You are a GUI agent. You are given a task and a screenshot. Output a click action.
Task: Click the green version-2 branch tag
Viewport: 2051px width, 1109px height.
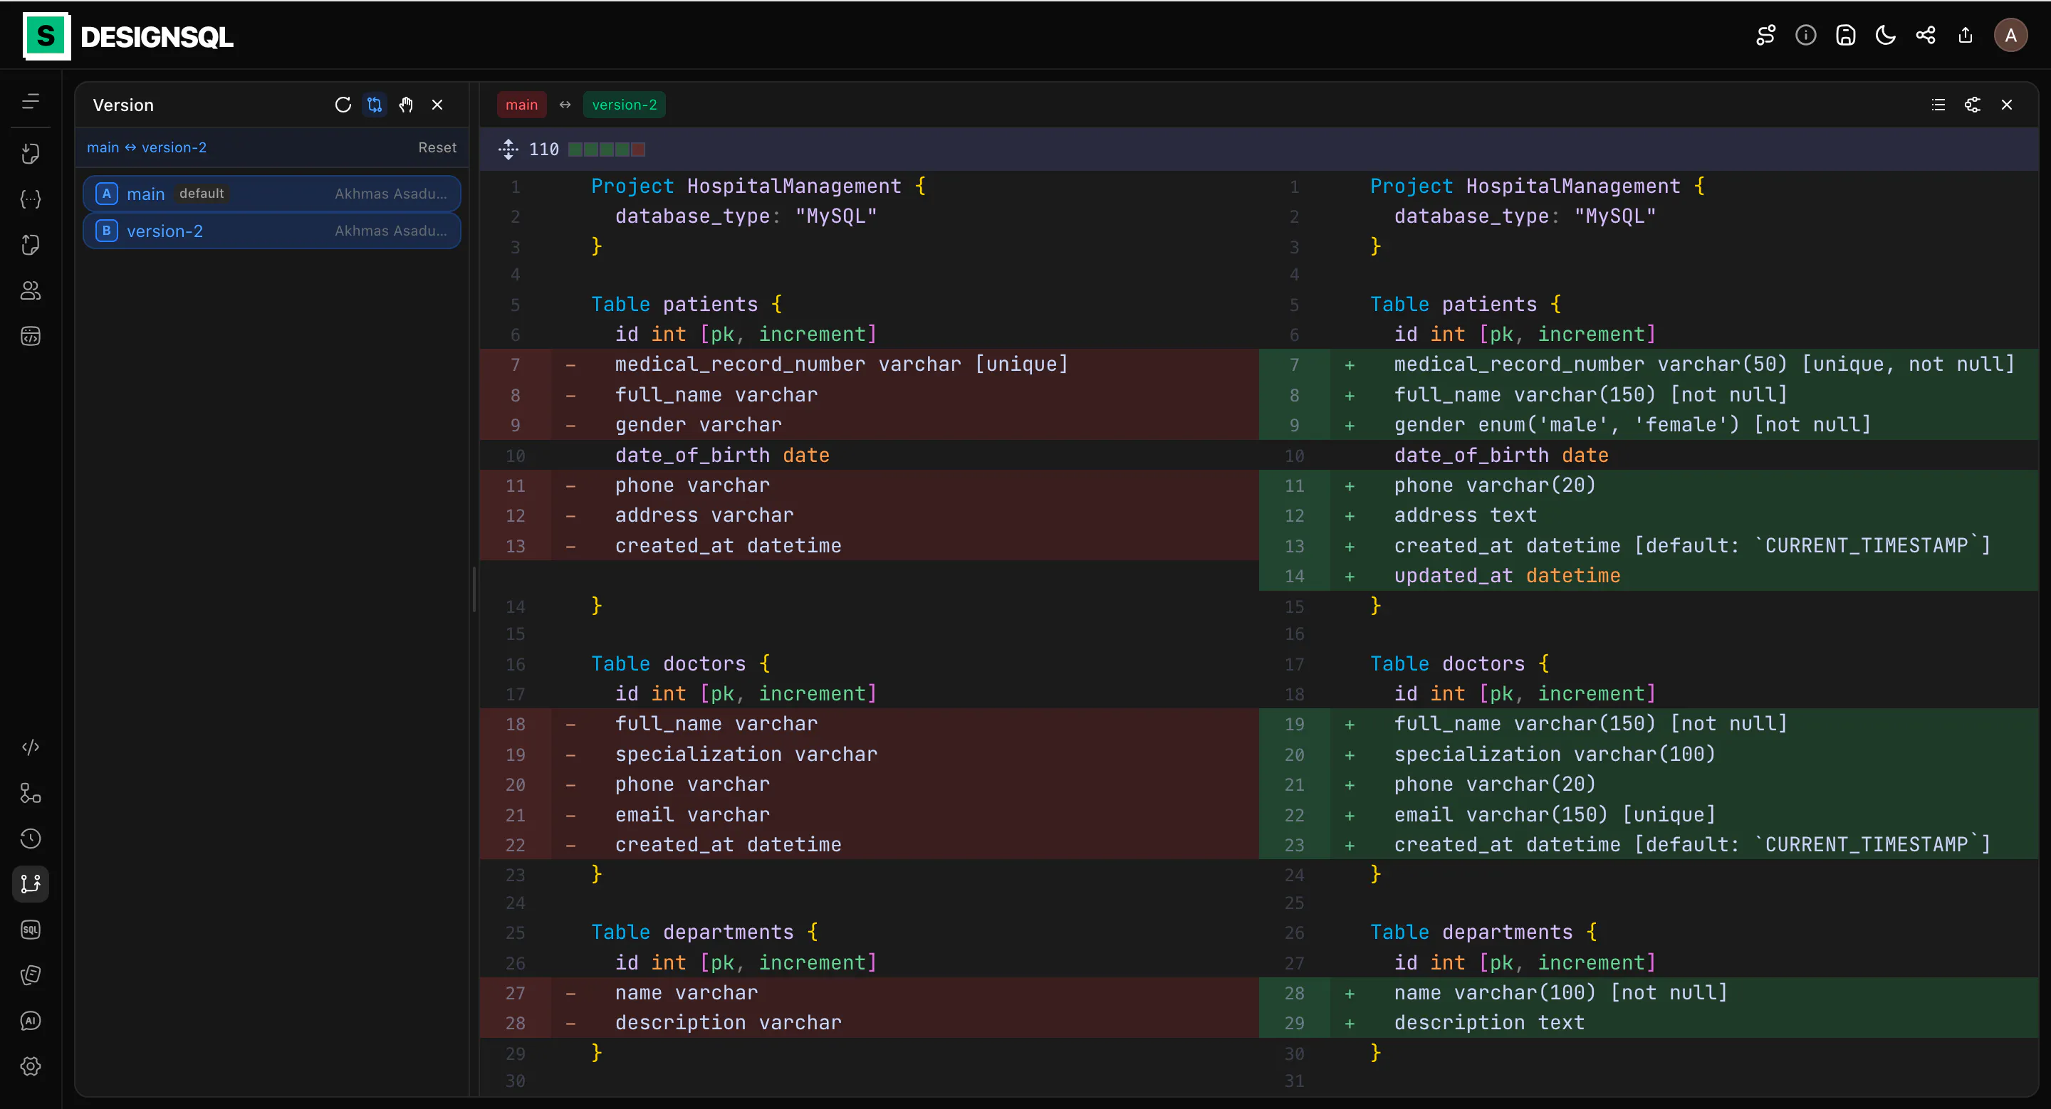pyautogui.click(x=625, y=105)
